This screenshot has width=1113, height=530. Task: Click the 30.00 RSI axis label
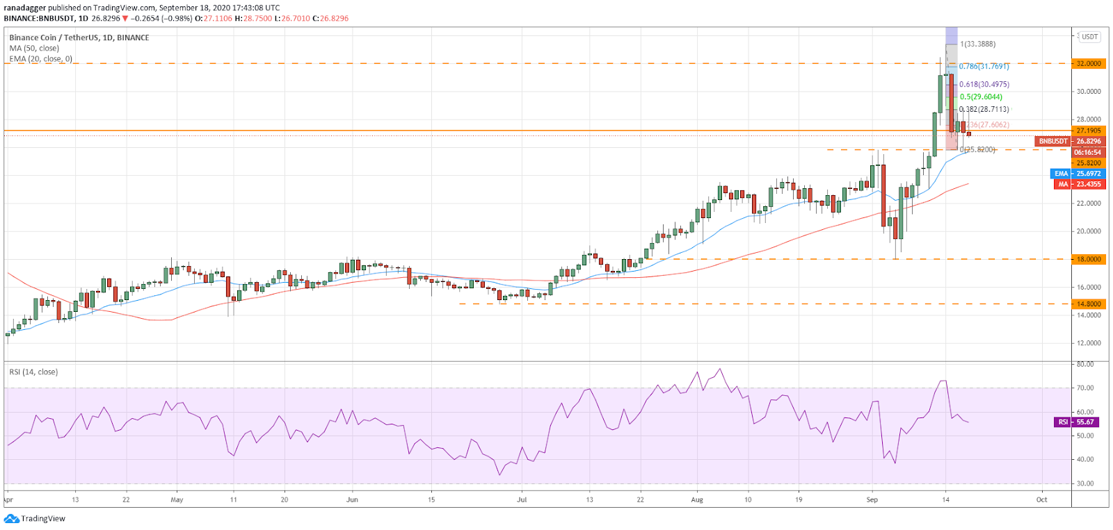[1085, 483]
